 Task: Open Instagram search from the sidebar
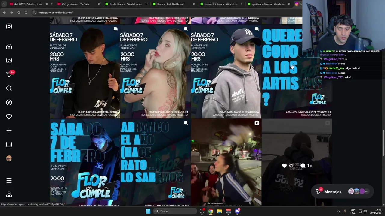[9, 88]
